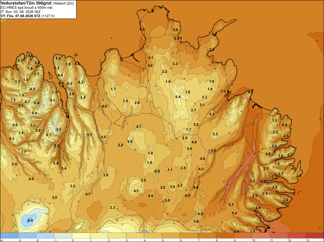Click the "2.7" temperature value

point(290,155)
